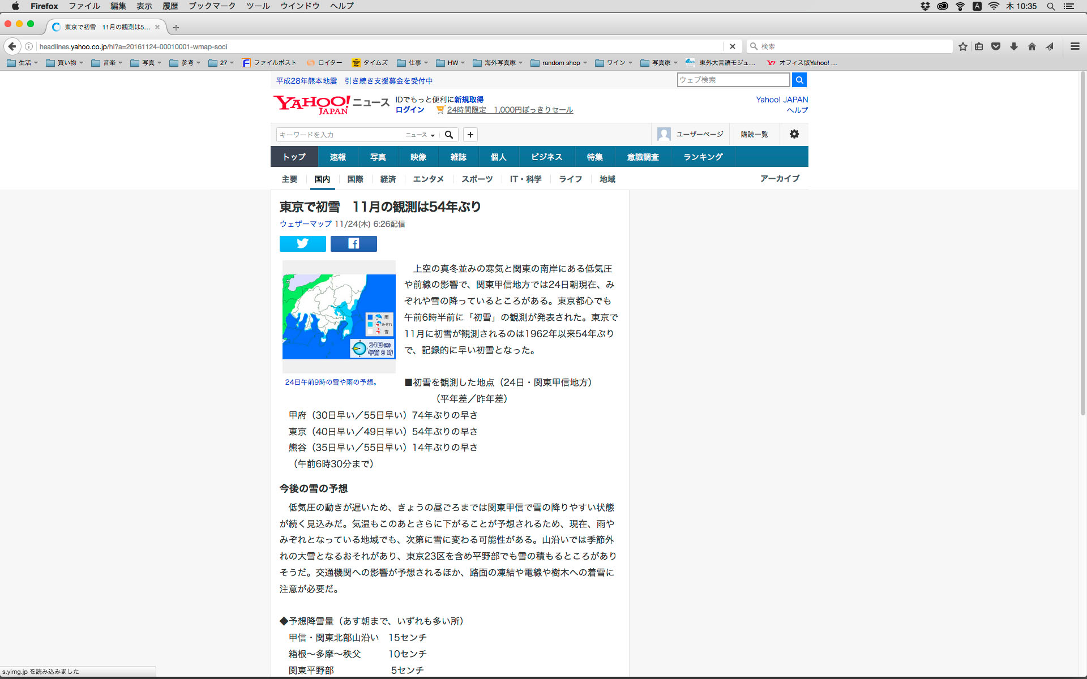Click the blue web search magnifier button
This screenshot has height=679, width=1087.
pos(799,80)
